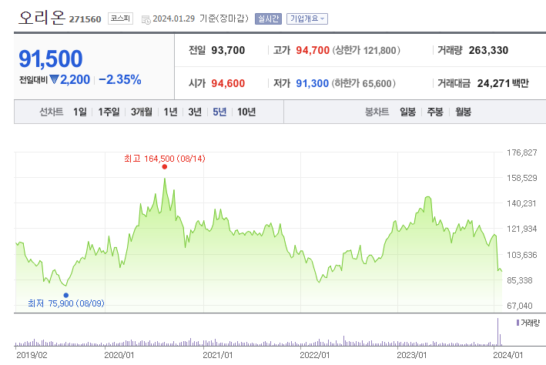Image resolution: width=546 pixels, height=365 pixels.
Task: Click the 시가 value 94,600
Action: point(228,83)
